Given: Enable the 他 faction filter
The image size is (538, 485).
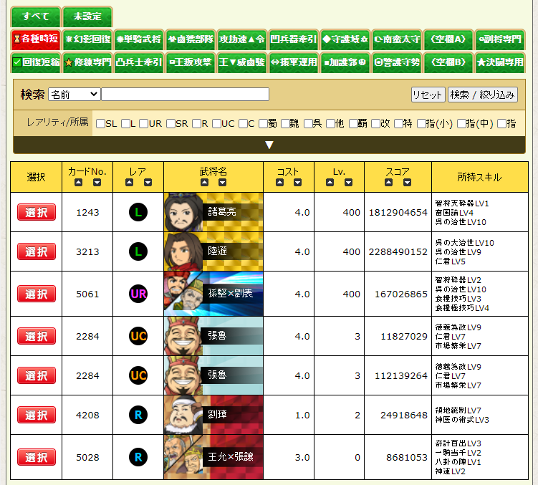Looking at the screenshot, I should [330, 123].
